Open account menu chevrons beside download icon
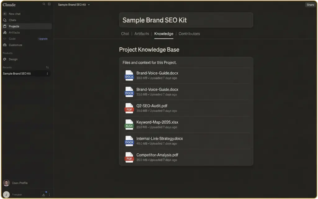Screen dimensions: 318x199 click(49, 195)
